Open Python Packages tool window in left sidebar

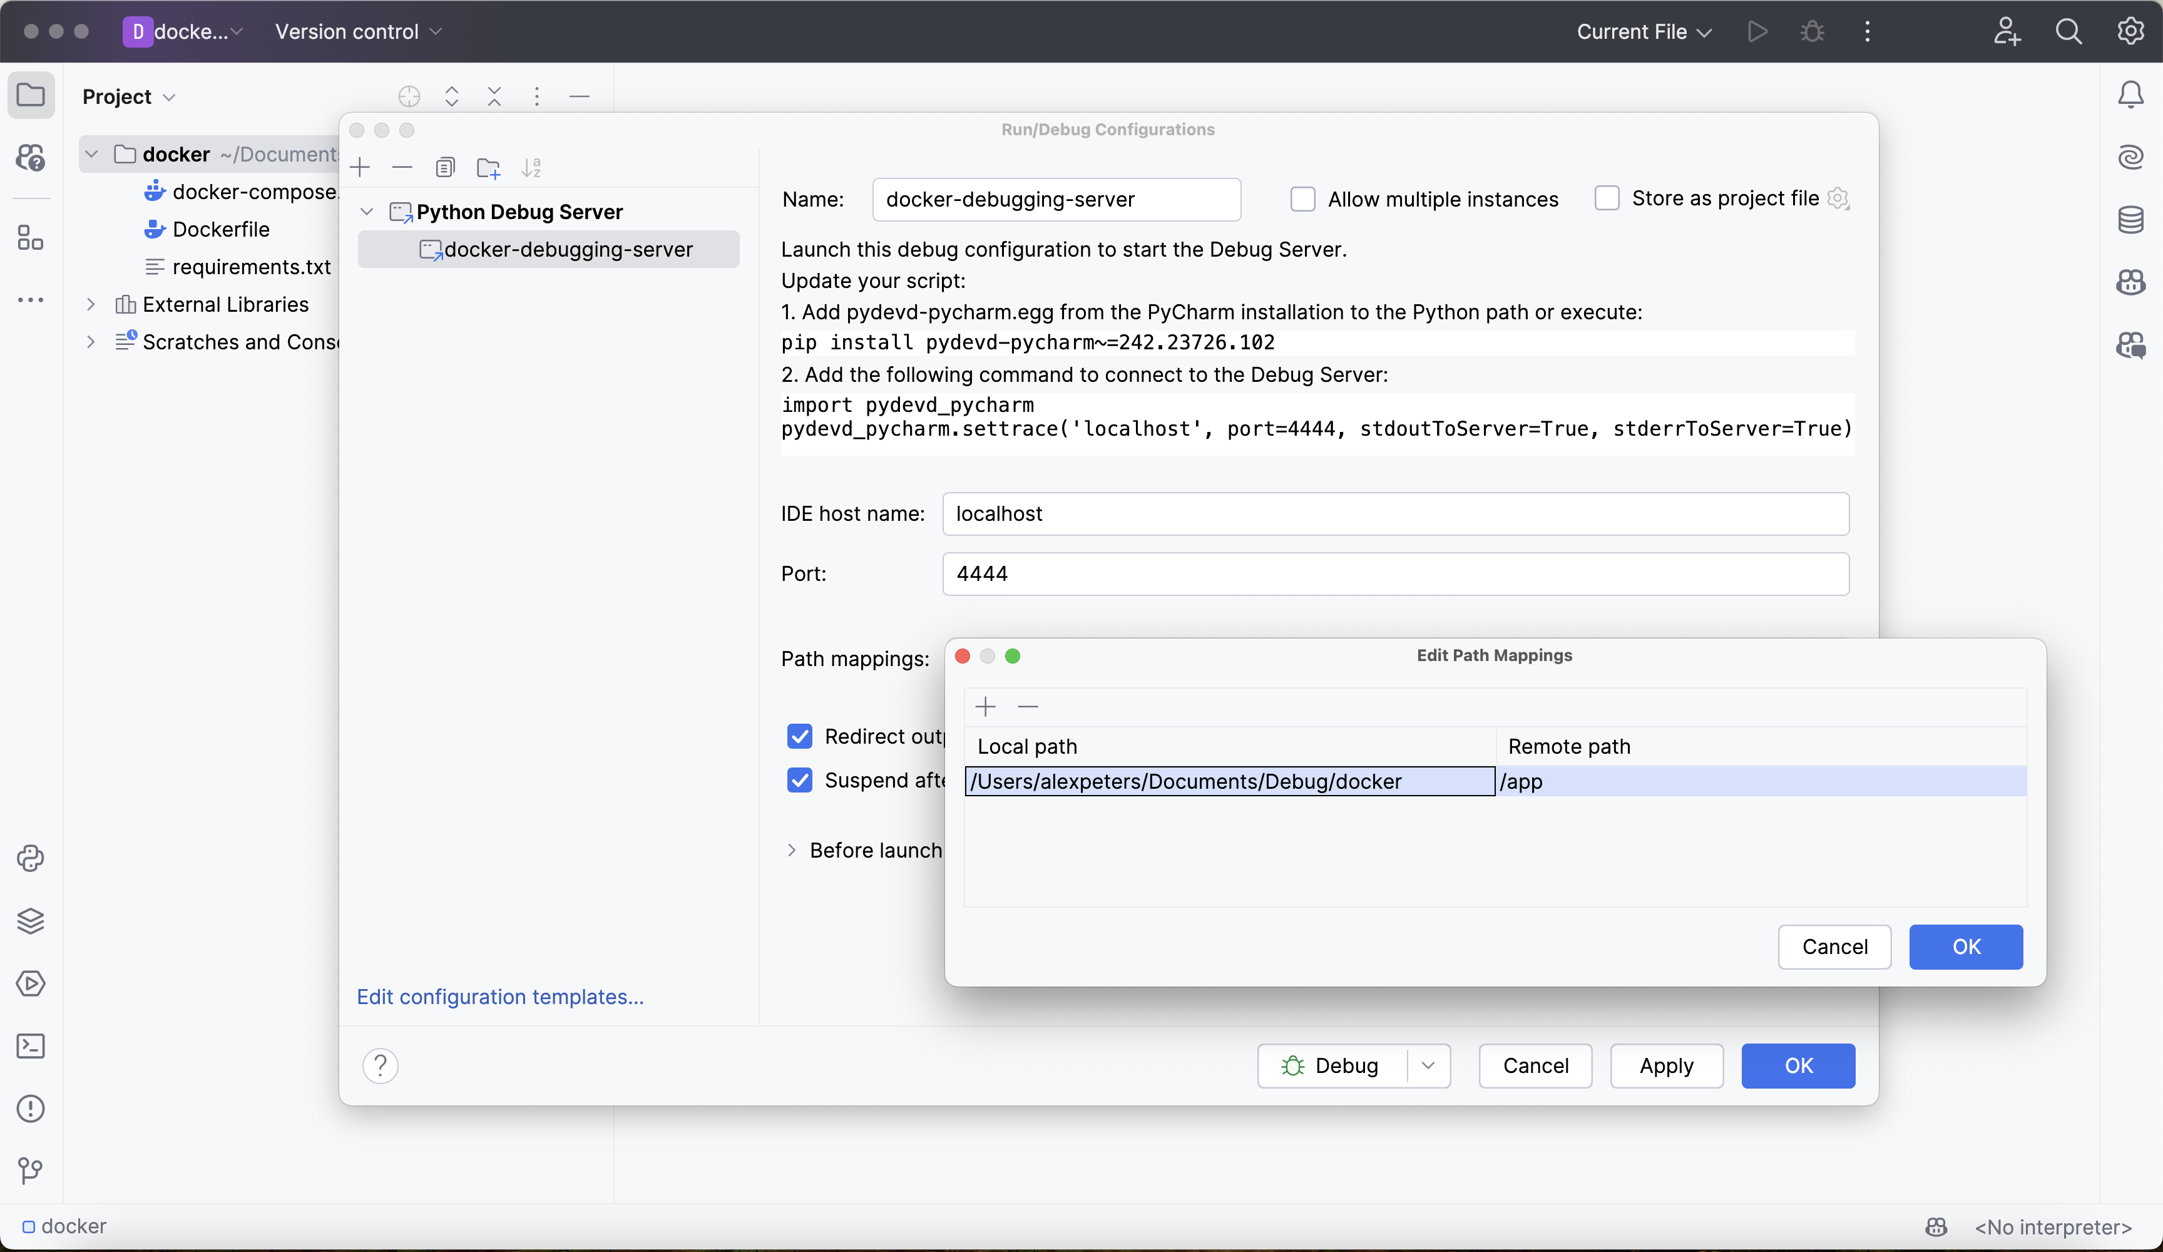pos(31,921)
